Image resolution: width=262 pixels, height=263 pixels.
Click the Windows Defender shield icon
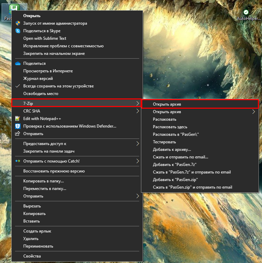click(x=18, y=126)
